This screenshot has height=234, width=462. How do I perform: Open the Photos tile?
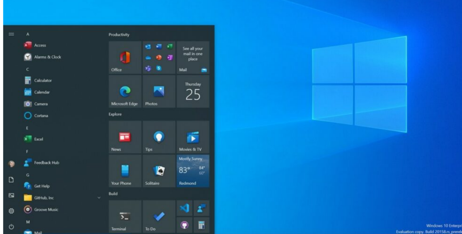tap(159, 91)
